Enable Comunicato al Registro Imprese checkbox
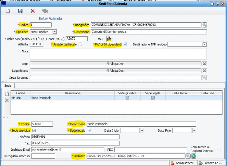The width and height of the screenshot is (227, 166). [219, 150]
